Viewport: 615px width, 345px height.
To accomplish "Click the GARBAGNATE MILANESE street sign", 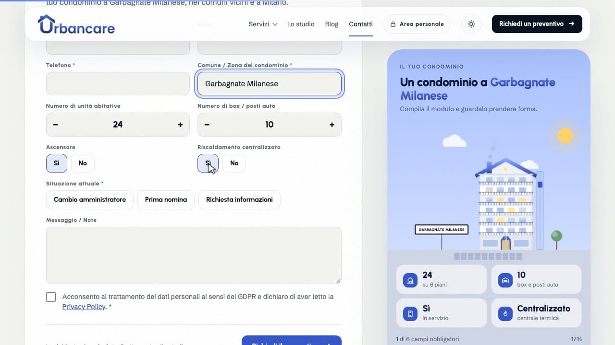I will point(442,230).
